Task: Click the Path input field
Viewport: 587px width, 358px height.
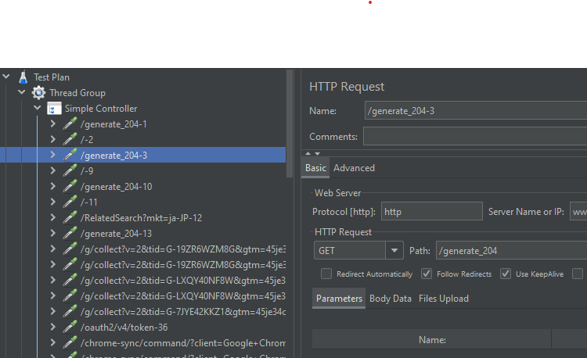Action: (510, 251)
